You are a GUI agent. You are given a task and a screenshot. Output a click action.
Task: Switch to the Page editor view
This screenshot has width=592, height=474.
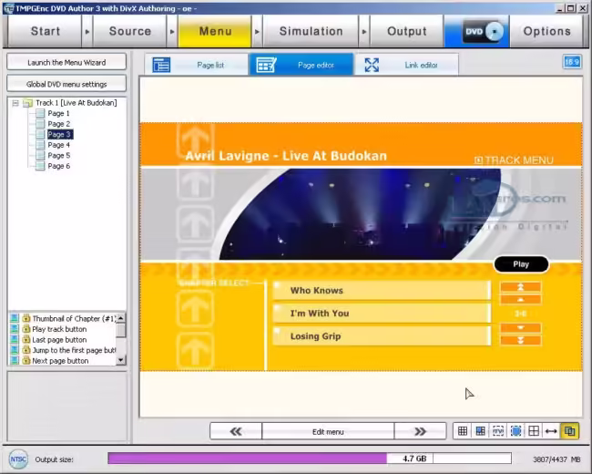tap(301, 65)
